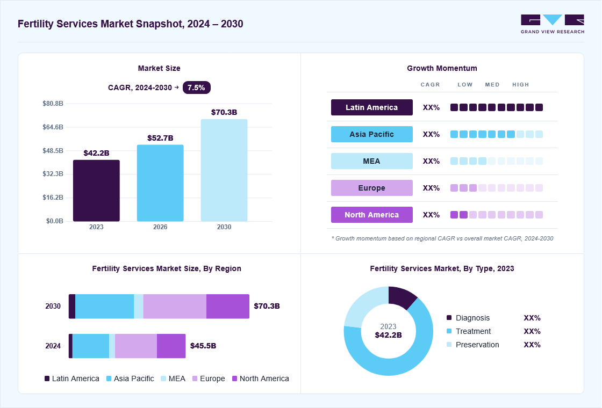Click the 2024 North America stacked bar segment
Viewport: 602px width, 408px height.
pos(171,346)
